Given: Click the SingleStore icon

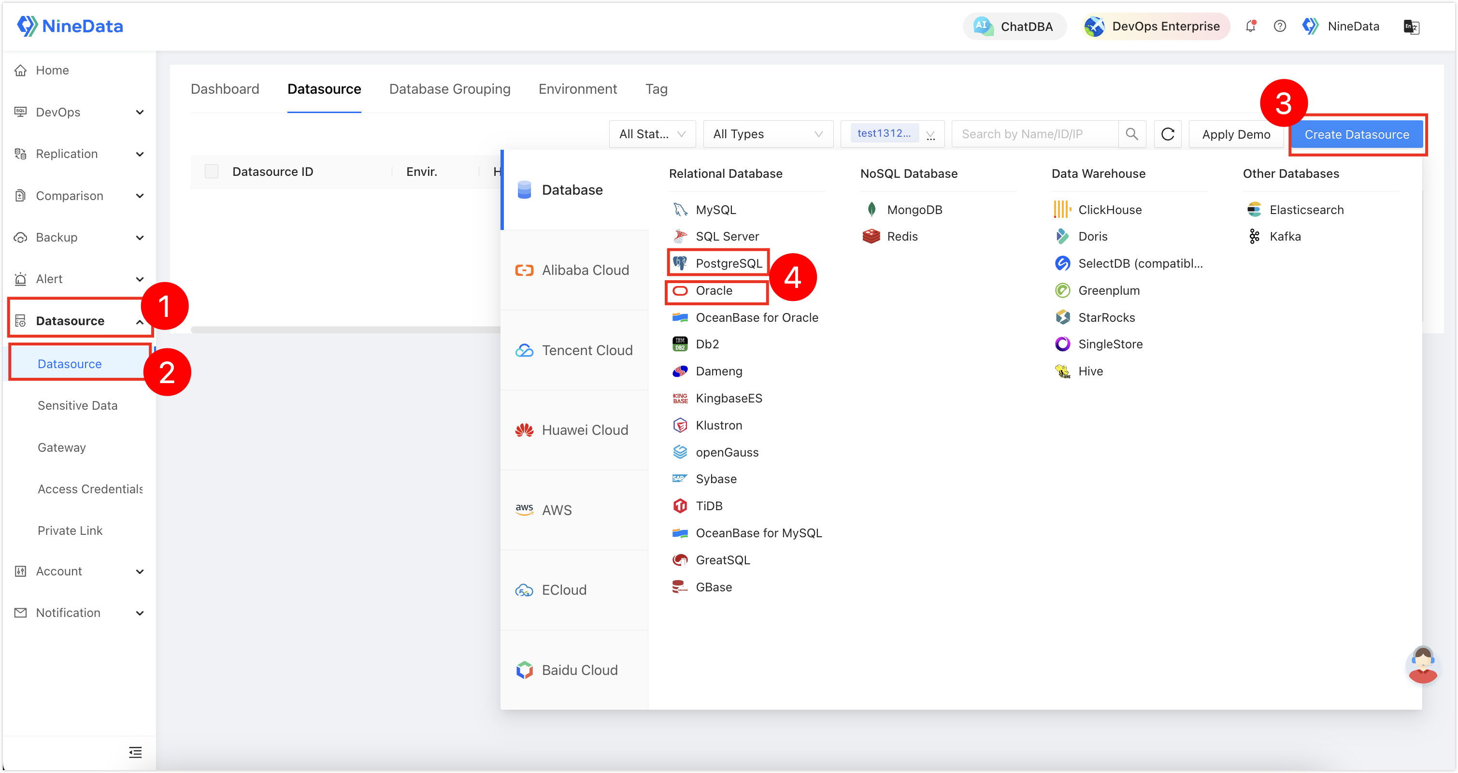Looking at the screenshot, I should 1062,344.
